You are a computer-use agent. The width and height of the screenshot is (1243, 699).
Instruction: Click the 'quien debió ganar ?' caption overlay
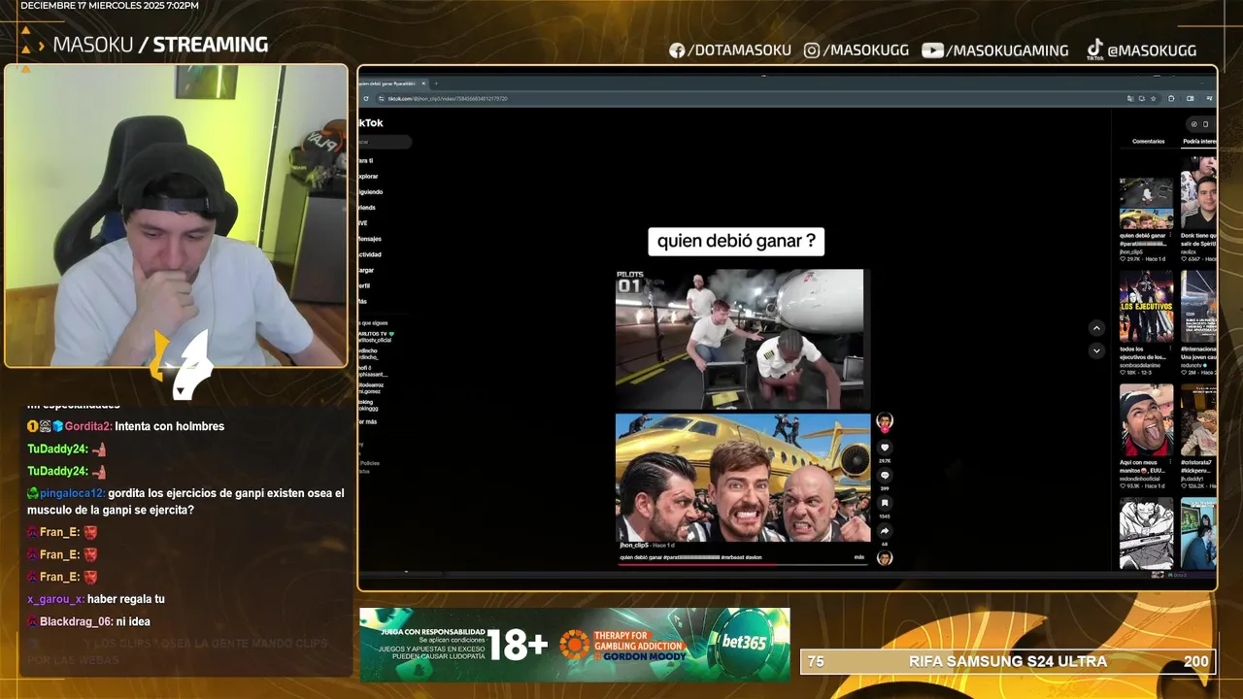tap(736, 241)
